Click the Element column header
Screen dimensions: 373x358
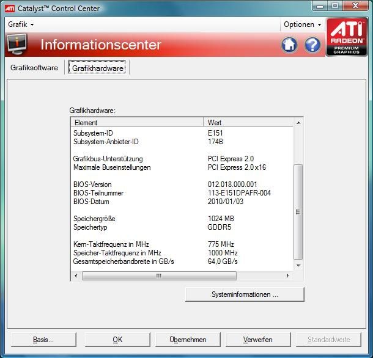137,122
